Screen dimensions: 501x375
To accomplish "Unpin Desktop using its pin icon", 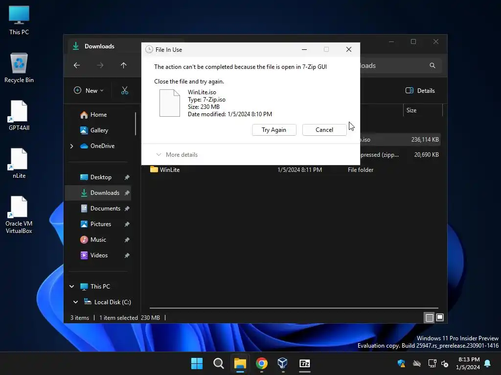I will pyautogui.click(x=127, y=177).
